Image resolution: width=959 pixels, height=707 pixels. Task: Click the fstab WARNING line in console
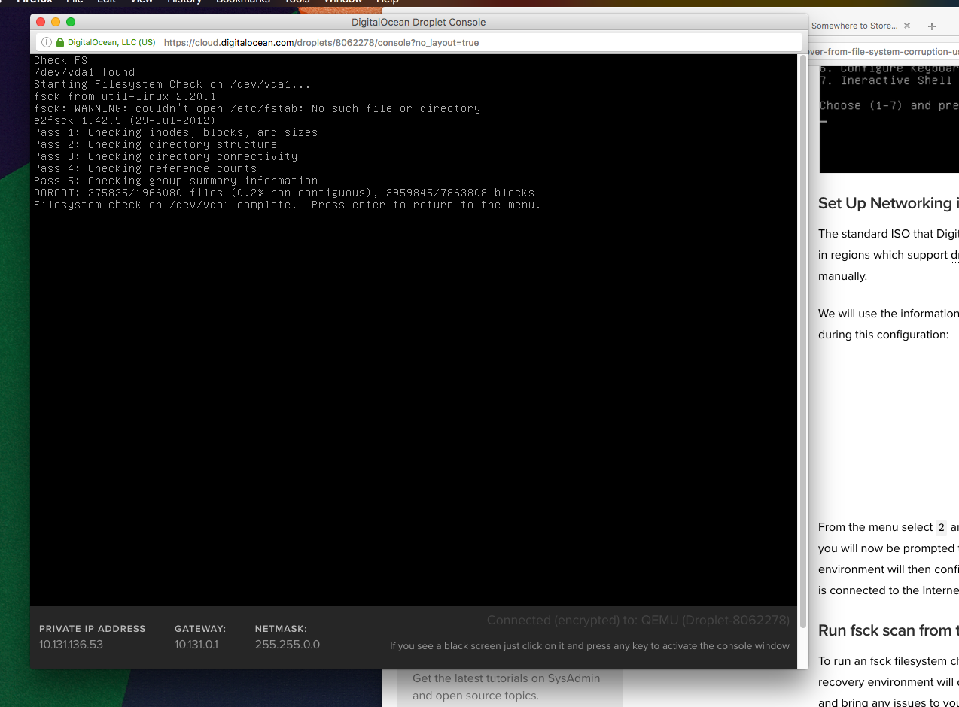[x=257, y=108]
